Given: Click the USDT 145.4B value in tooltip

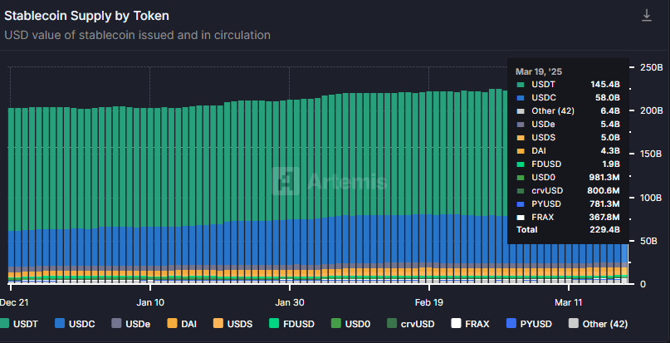Looking at the screenshot, I should point(605,84).
